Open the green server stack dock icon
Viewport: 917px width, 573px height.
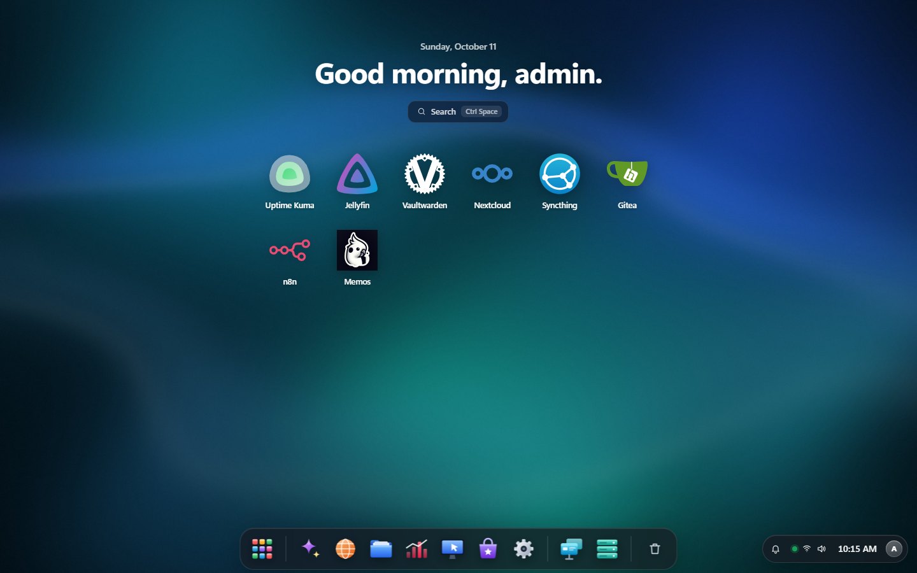click(x=607, y=549)
